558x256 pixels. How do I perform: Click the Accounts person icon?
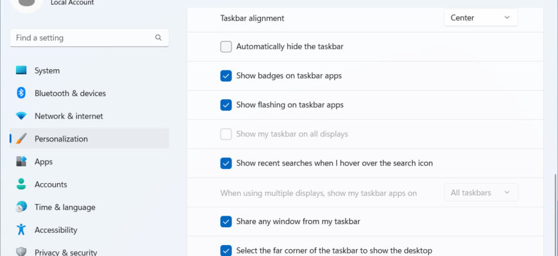pyautogui.click(x=21, y=184)
